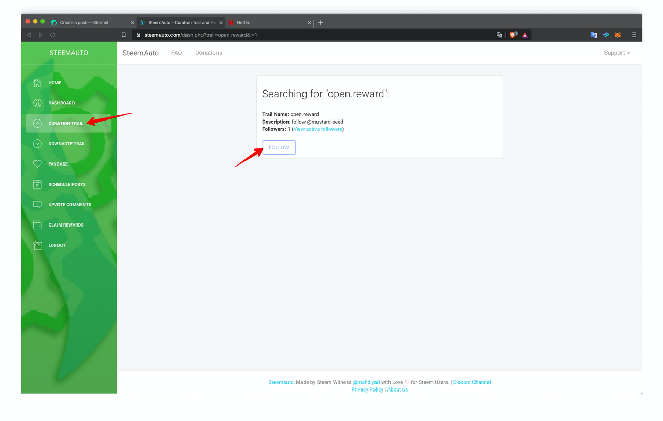Follow the open.reward trail
The width and height of the screenshot is (663, 421).
tap(279, 147)
